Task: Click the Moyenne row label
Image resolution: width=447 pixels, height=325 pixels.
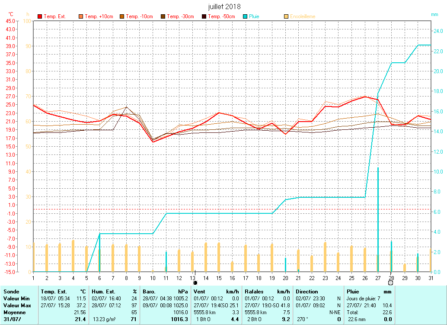Action: 14,312
